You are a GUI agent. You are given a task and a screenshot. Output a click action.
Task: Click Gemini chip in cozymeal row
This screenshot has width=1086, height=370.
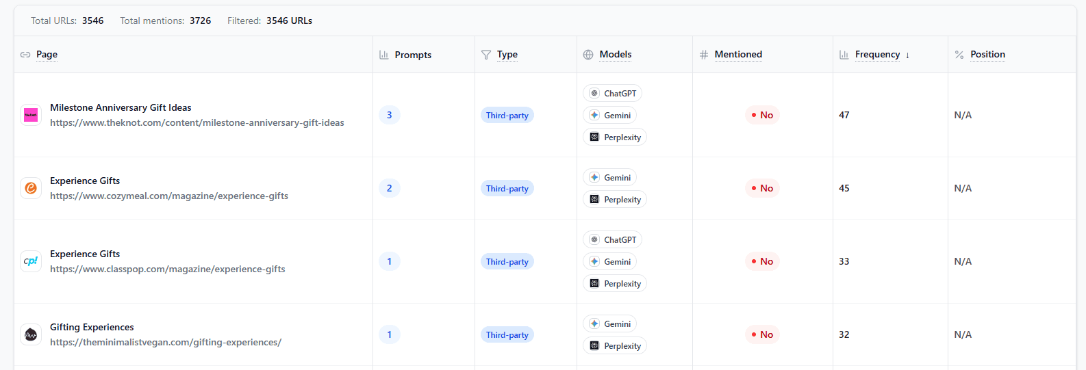(610, 178)
